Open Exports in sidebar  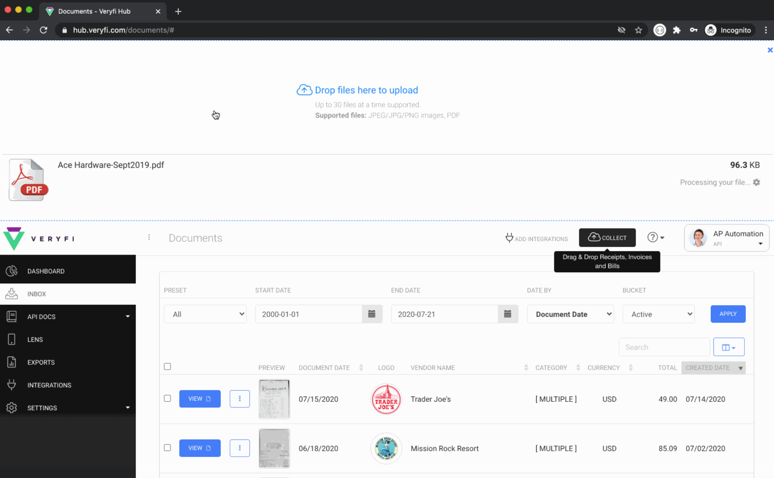point(68,362)
